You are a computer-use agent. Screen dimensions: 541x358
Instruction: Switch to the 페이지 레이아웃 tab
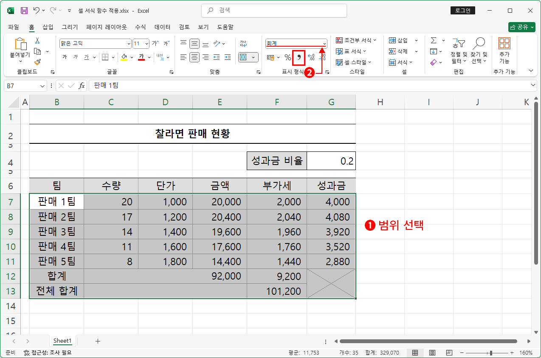pos(107,27)
